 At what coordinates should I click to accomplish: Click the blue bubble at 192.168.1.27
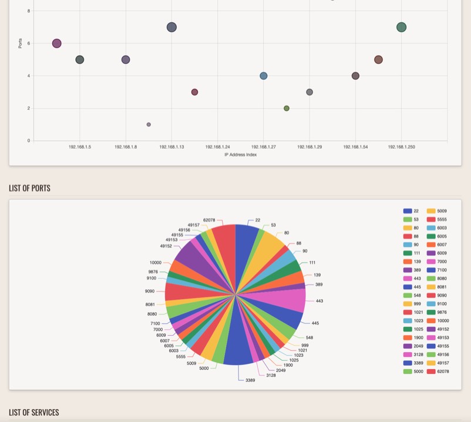tap(264, 76)
